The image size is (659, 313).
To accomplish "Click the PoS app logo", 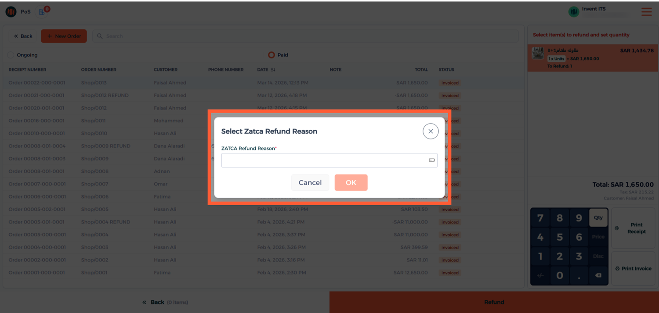I will pyautogui.click(x=11, y=12).
